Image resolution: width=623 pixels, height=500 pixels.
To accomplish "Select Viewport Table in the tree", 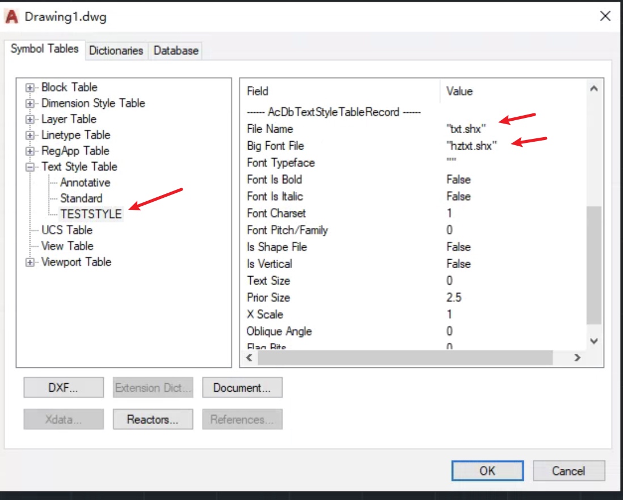I will tap(76, 262).
